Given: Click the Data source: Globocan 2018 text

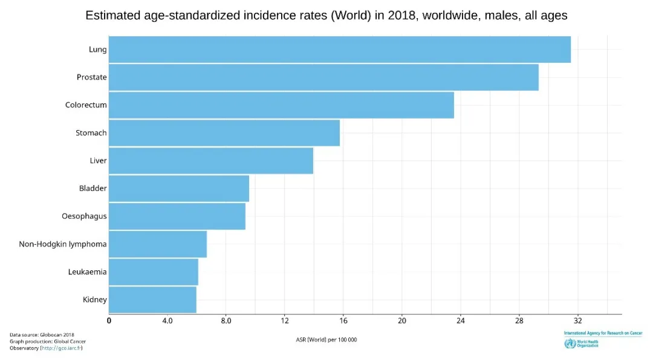Looking at the screenshot, I should pyautogui.click(x=42, y=335).
